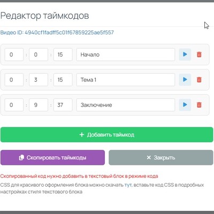This screenshot has height=214, width=214.
Task: Delete the Тема 1 timecode row
Action: click(199, 80)
